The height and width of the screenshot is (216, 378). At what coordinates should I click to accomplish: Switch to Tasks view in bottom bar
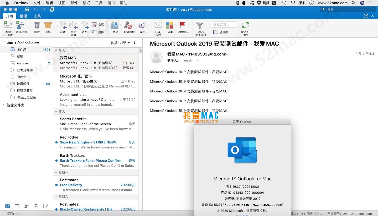tap(36, 206)
